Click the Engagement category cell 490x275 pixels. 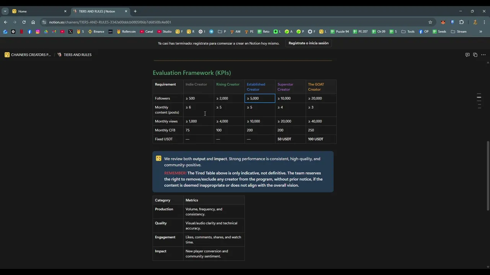tap(168, 239)
